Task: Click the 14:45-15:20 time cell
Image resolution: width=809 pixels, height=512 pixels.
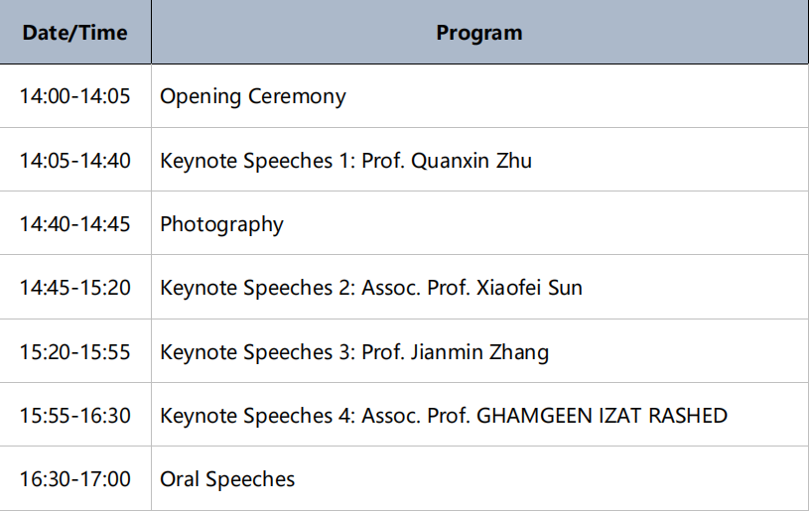Action: pyautogui.click(x=74, y=288)
